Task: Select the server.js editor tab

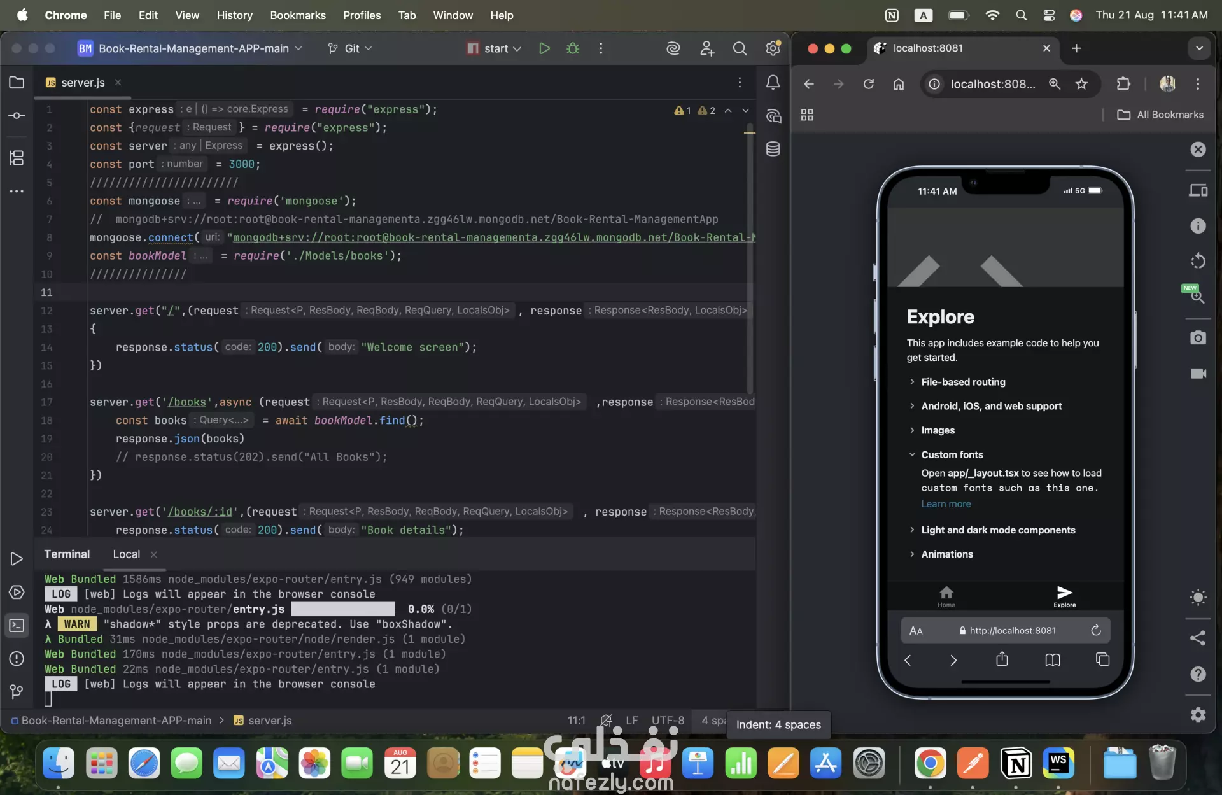Action: 83,83
